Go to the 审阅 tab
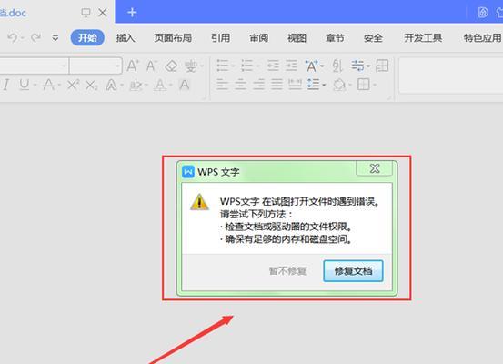The width and height of the screenshot is (503, 364). coord(259,38)
